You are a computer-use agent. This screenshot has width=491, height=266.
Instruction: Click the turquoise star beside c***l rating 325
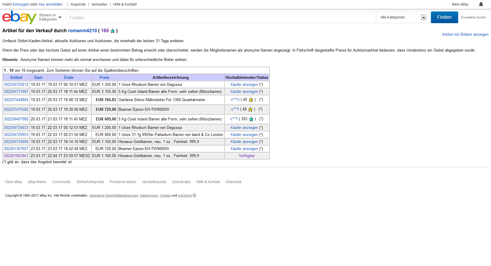tap(251, 119)
